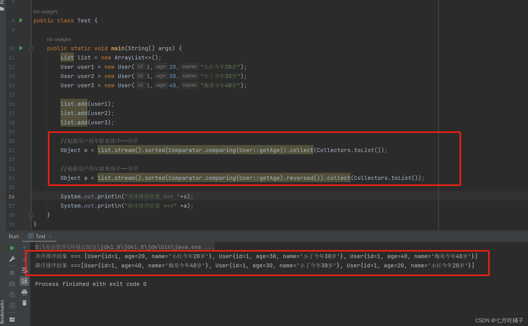Click the user1 declaration on line 12
Image resolution: width=528 pixels, height=326 pixels.
coord(154,67)
